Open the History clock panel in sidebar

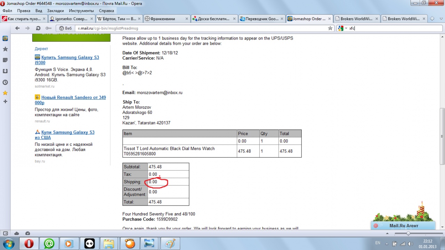click(x=5, y=82)
